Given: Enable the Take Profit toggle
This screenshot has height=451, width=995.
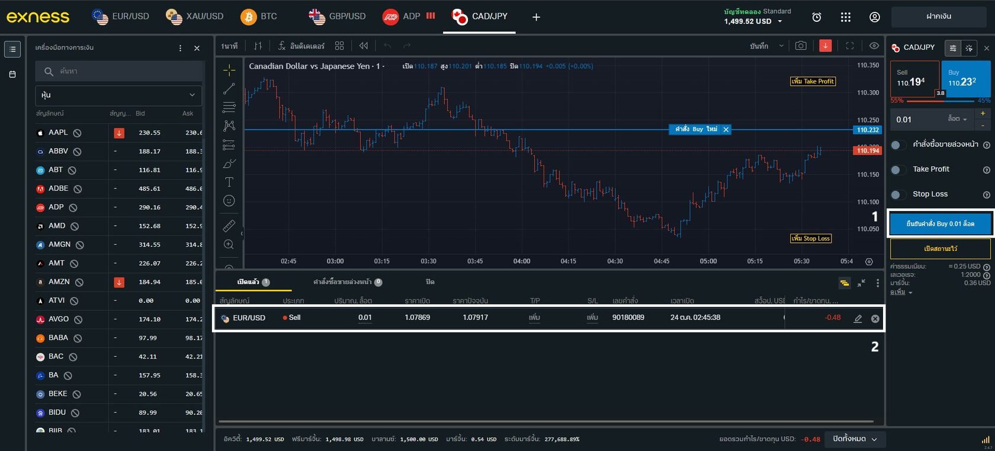Looking at the screenshot, I should click(x=898, y=169).
